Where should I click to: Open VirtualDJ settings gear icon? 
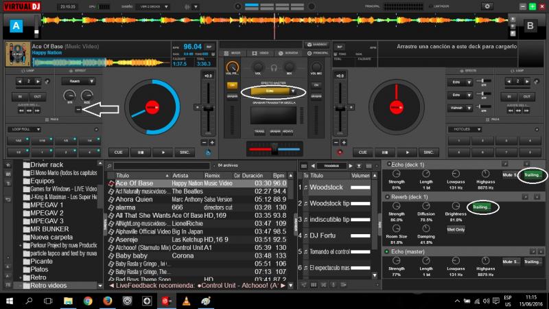[x=487, y=6]
